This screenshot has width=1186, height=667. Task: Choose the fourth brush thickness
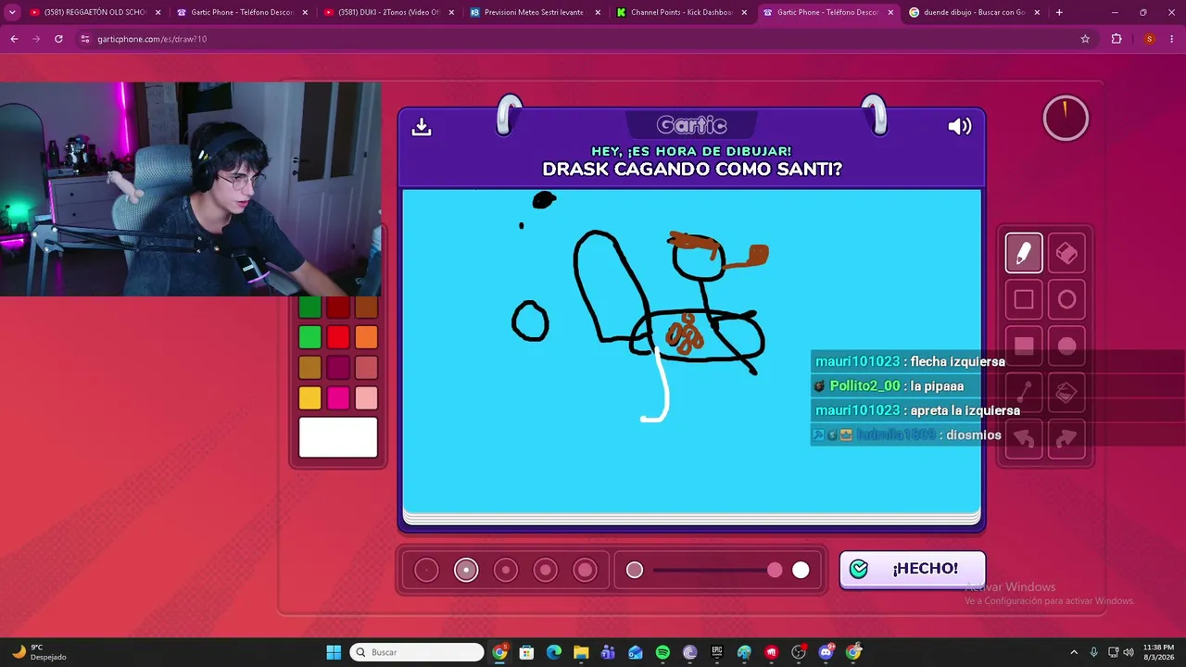(x=546, y=571)
